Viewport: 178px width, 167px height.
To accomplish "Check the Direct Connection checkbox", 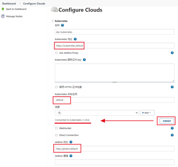I will coord(56,135).
